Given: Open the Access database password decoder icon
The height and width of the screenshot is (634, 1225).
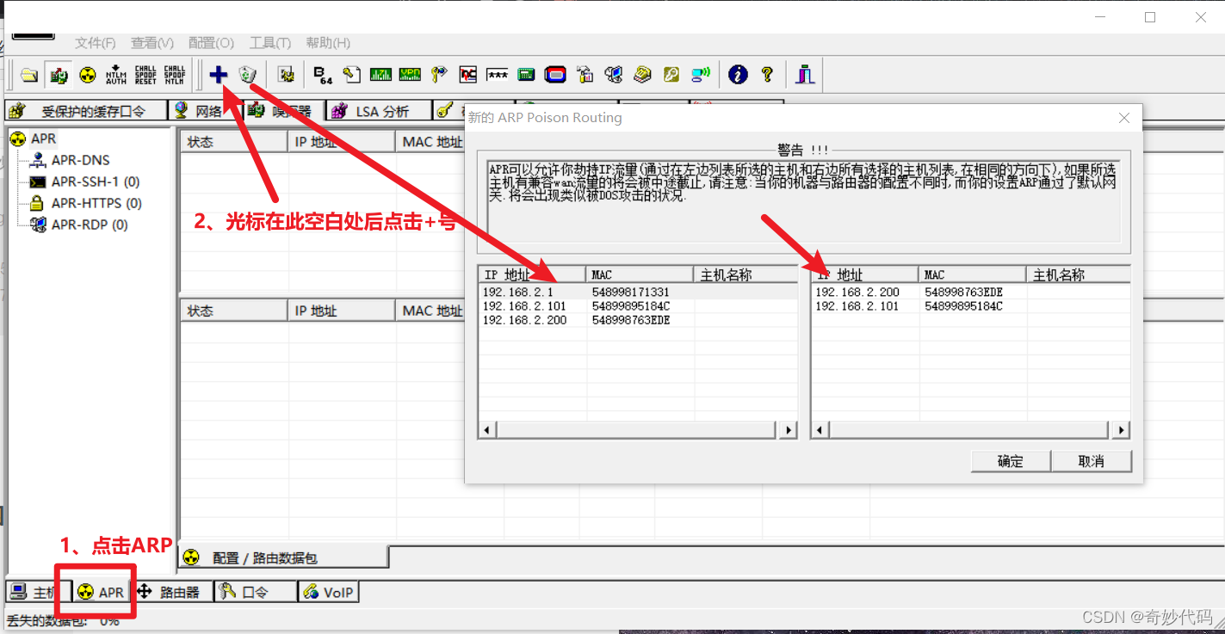Looking at the screenshot, I should (x=351, y=75).
